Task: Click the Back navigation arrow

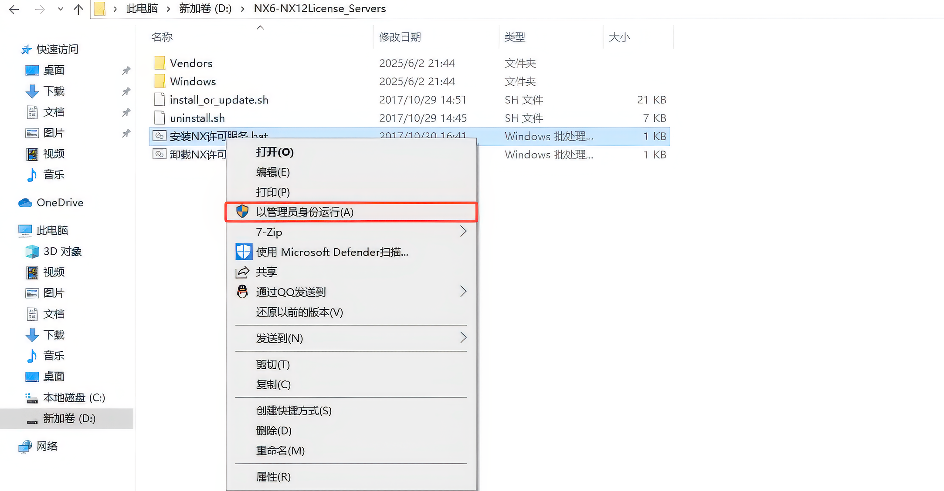Action: [14, 9]
